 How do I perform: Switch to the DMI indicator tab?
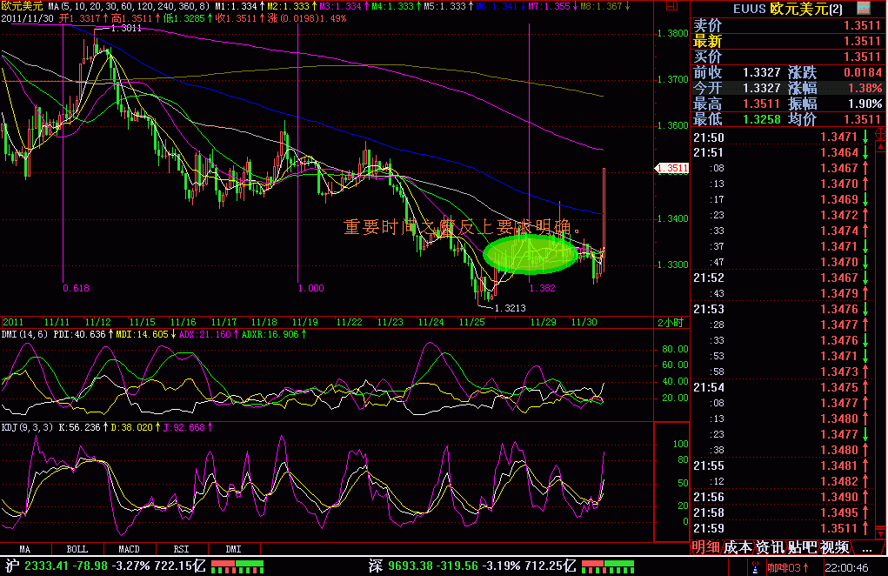(x=233, y=549)
